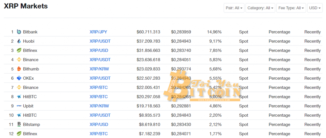Screen dimensions: 326x138
Task: Click the Binance icon in row 4
Action: [19, 60]
